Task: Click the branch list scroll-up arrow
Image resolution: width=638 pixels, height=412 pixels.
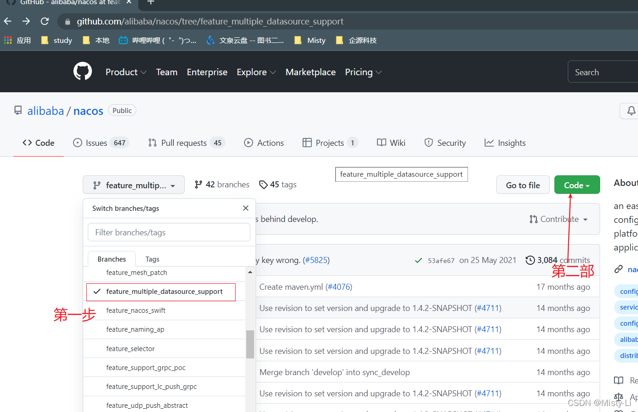Action: tap(250, 272)
